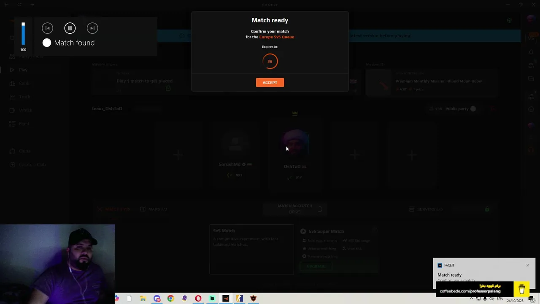Open the coffeebede.com/professorpalang link
540x304 pixels.
point(470,291)
